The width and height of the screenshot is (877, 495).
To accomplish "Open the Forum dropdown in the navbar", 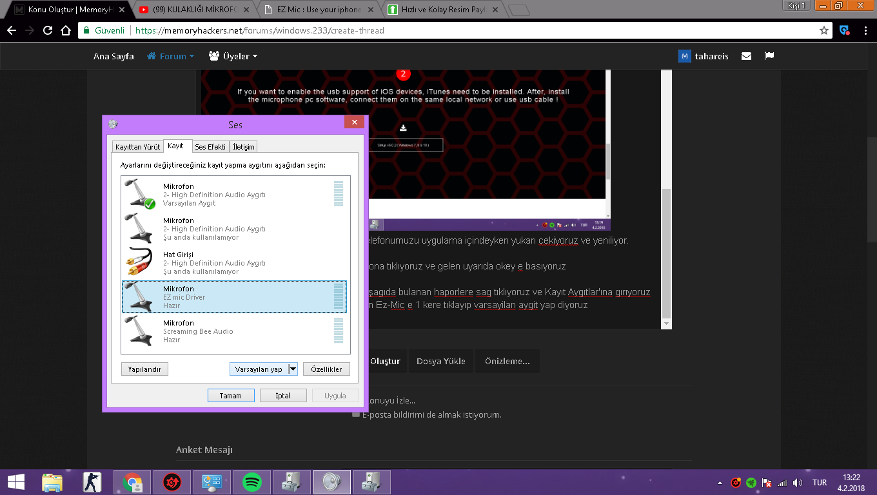I will pos(170,56).
